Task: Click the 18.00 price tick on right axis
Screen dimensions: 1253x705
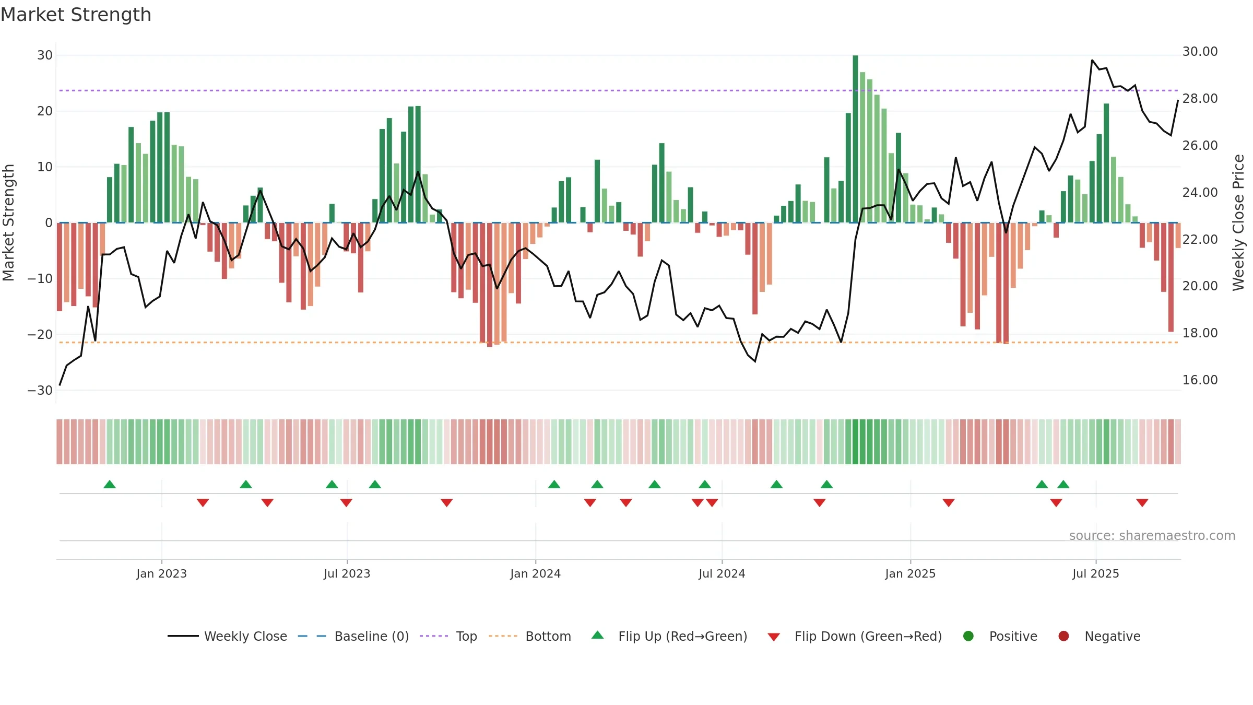Action: tap(1200, 333)
